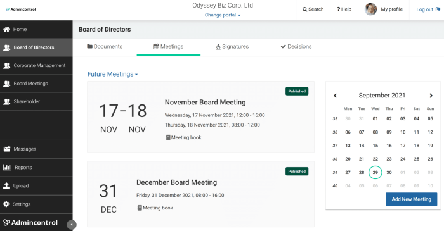This screenshot has width=444, height=231.
Task: Go to previous month in calendar
Action: [336, 96]
